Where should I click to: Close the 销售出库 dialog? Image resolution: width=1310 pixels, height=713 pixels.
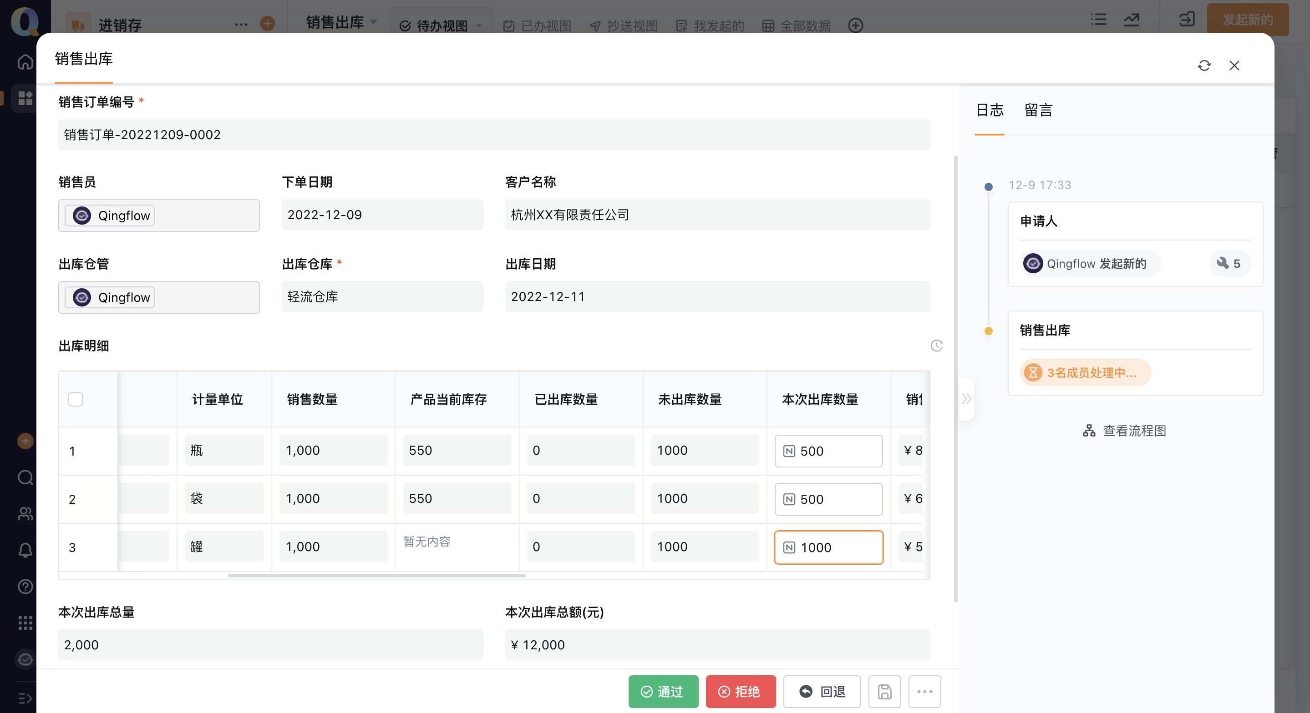pyautogui.click(x=1234, y=65)
